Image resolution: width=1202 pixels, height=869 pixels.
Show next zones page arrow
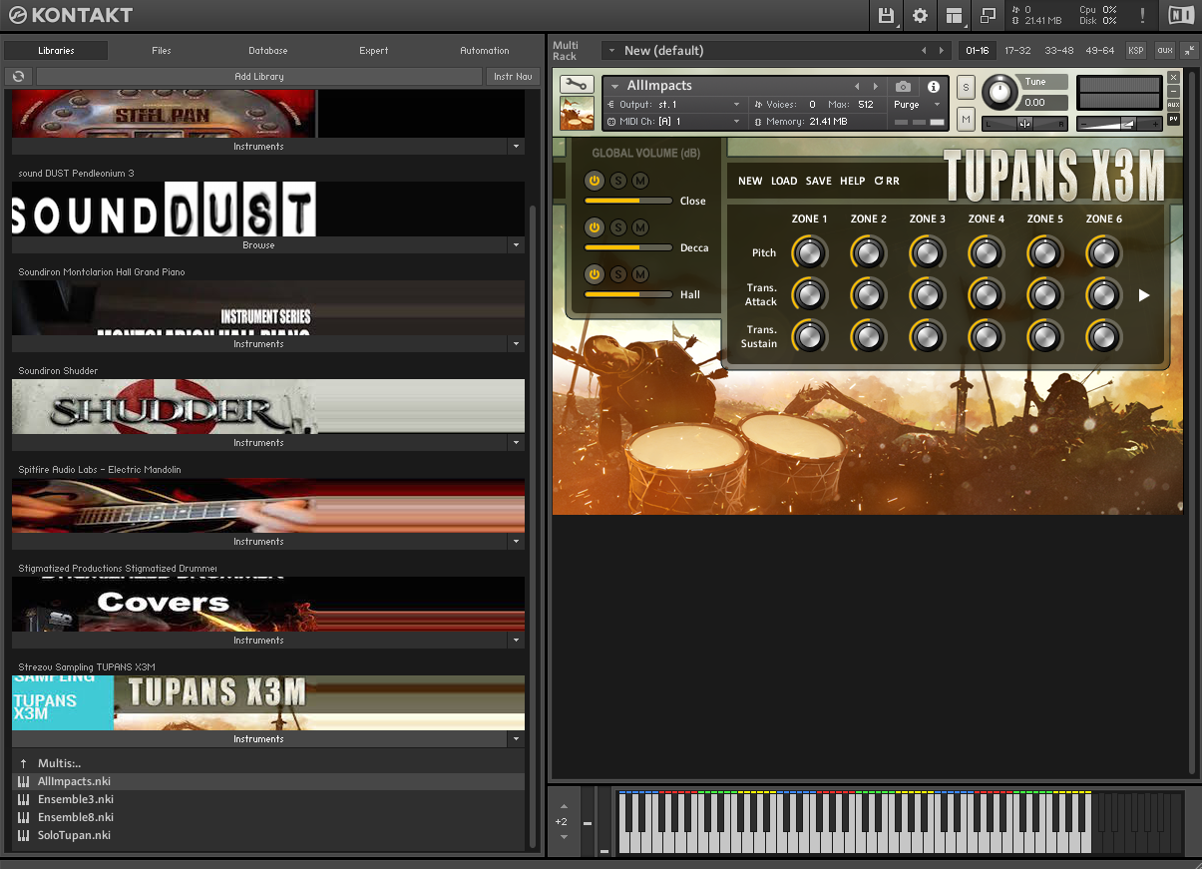tap(1144, 295)
